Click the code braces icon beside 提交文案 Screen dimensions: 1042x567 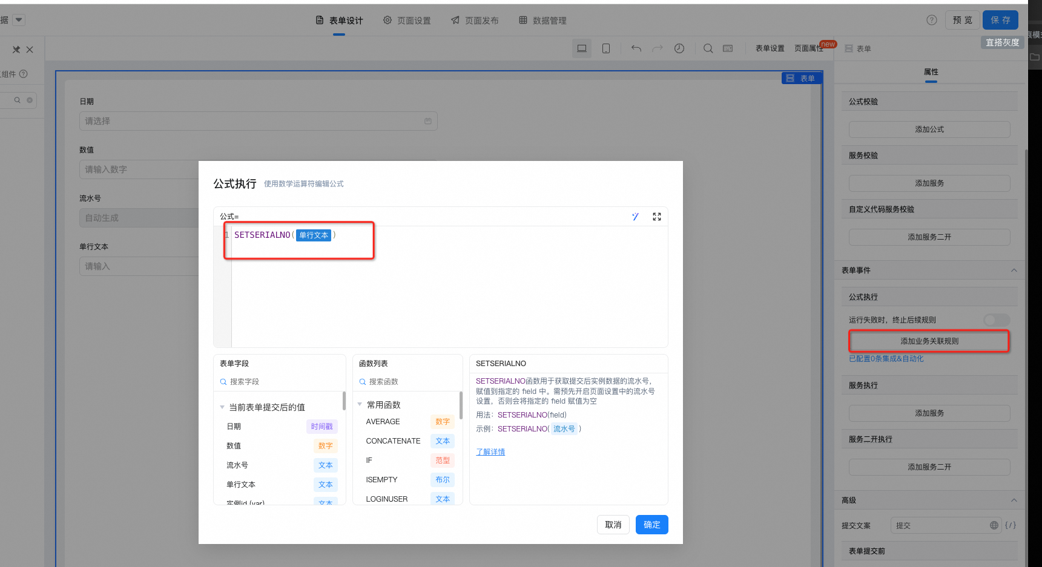point(1011,525)
